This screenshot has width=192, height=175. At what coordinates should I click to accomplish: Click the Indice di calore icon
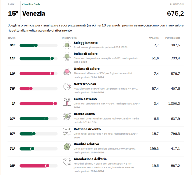point(67,56)
